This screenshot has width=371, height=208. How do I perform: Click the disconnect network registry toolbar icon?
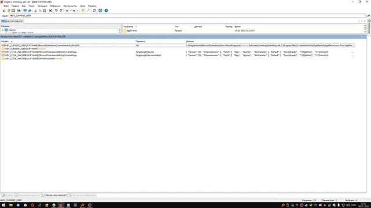[30, 10]
